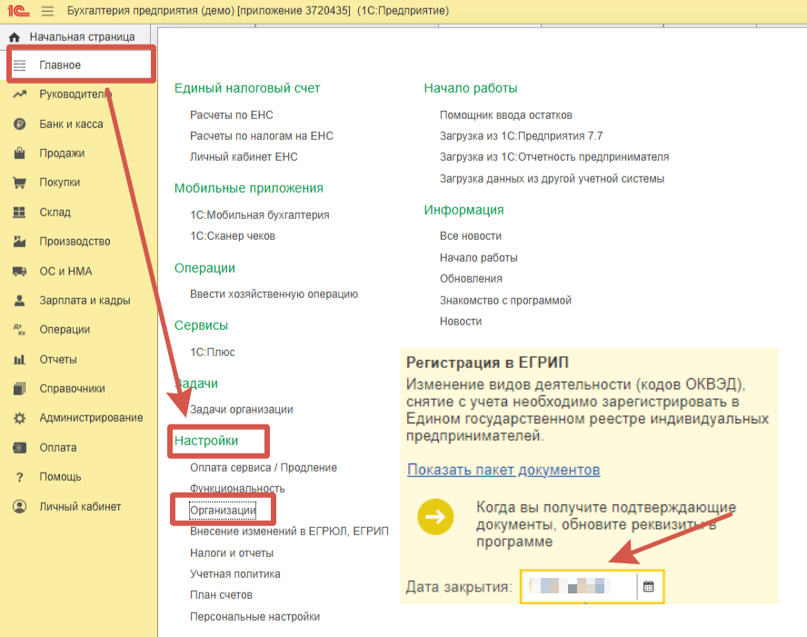Image resolution: width=807 pixels, height=637 pixels.
Task: Open Оплата сервиса / Продление
Action: [x=264, y=468]
